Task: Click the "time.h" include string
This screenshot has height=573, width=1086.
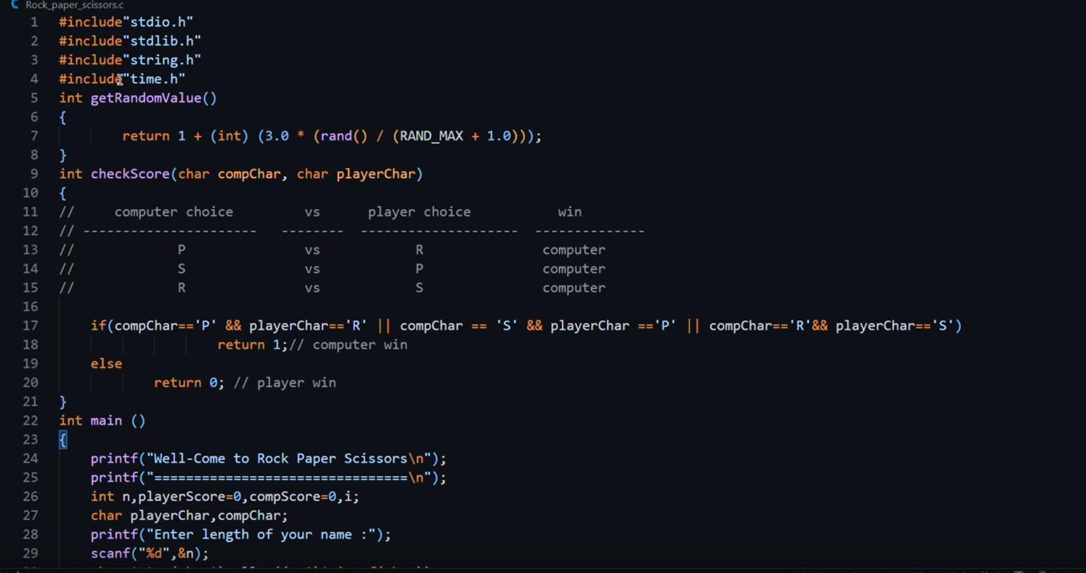Action: [154, 79]
